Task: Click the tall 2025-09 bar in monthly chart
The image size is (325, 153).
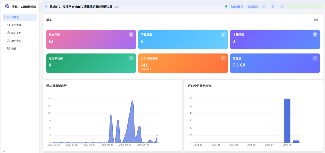Action: click(x=287, y=121)
